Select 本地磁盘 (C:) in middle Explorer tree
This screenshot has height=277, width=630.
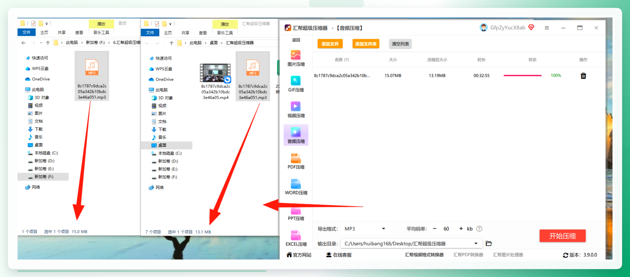point(167,153)
